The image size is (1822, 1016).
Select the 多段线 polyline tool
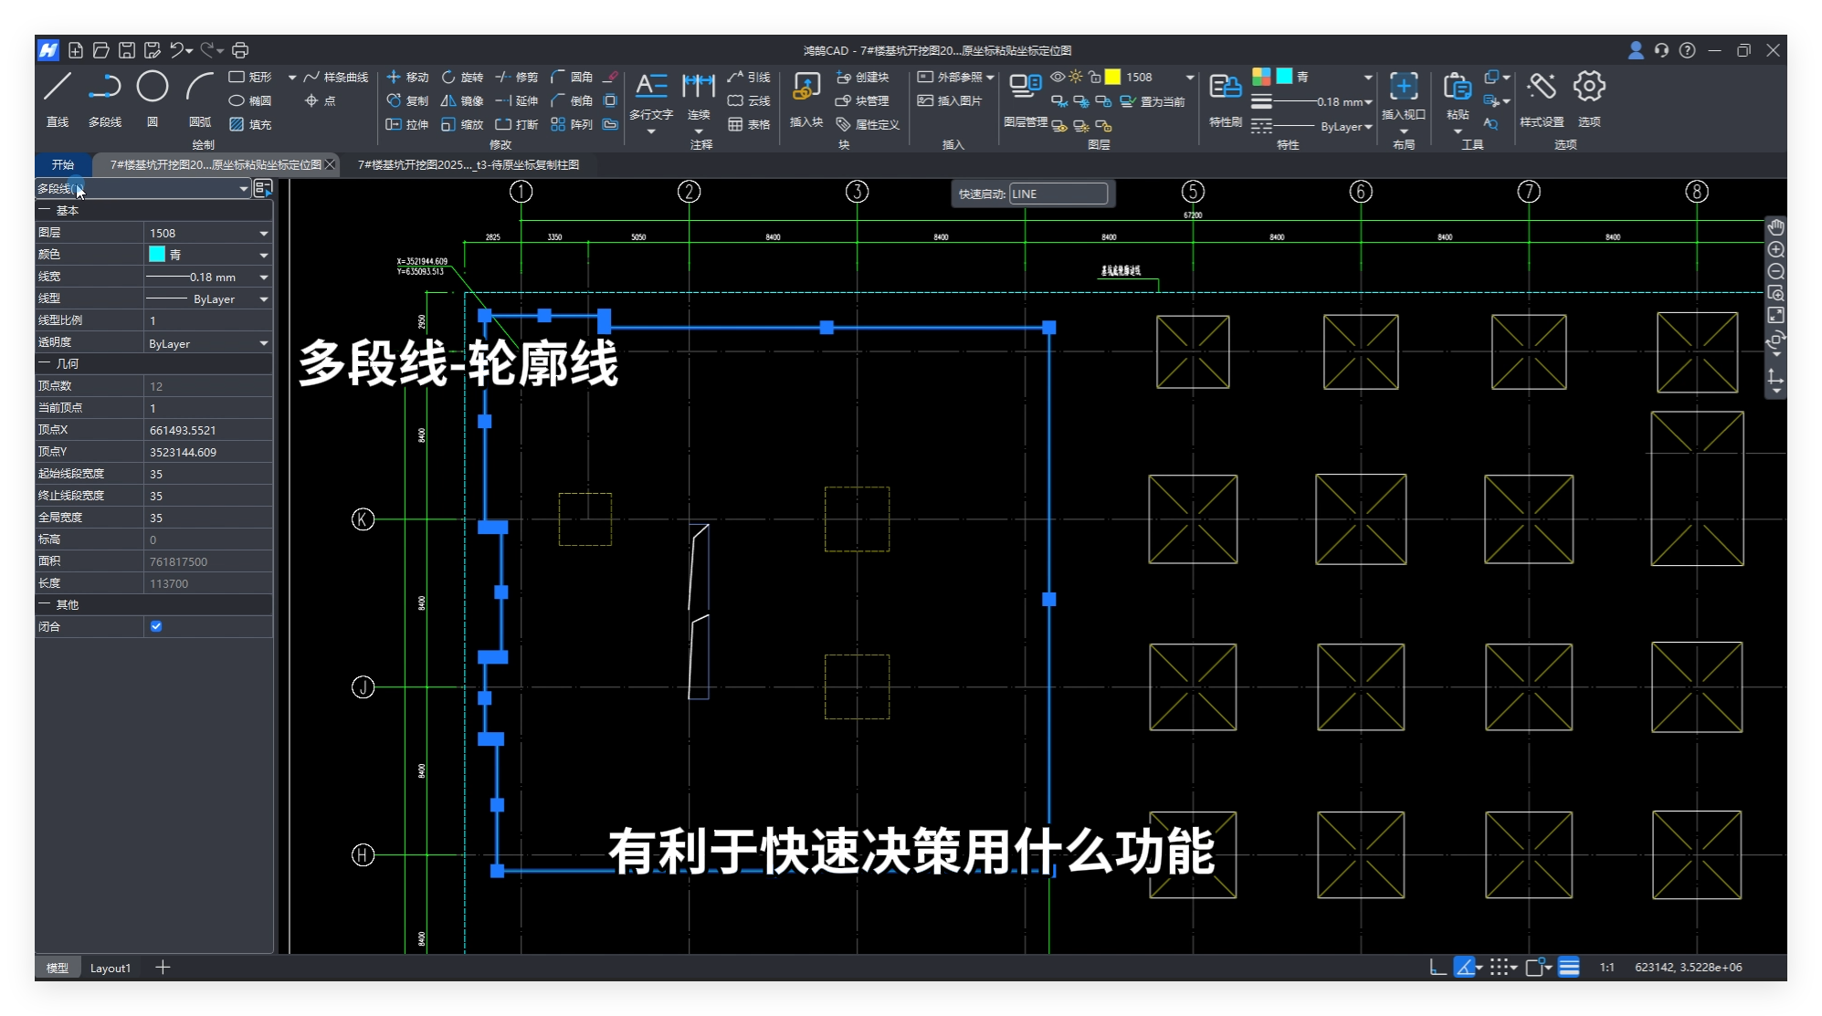click(105, 88)
